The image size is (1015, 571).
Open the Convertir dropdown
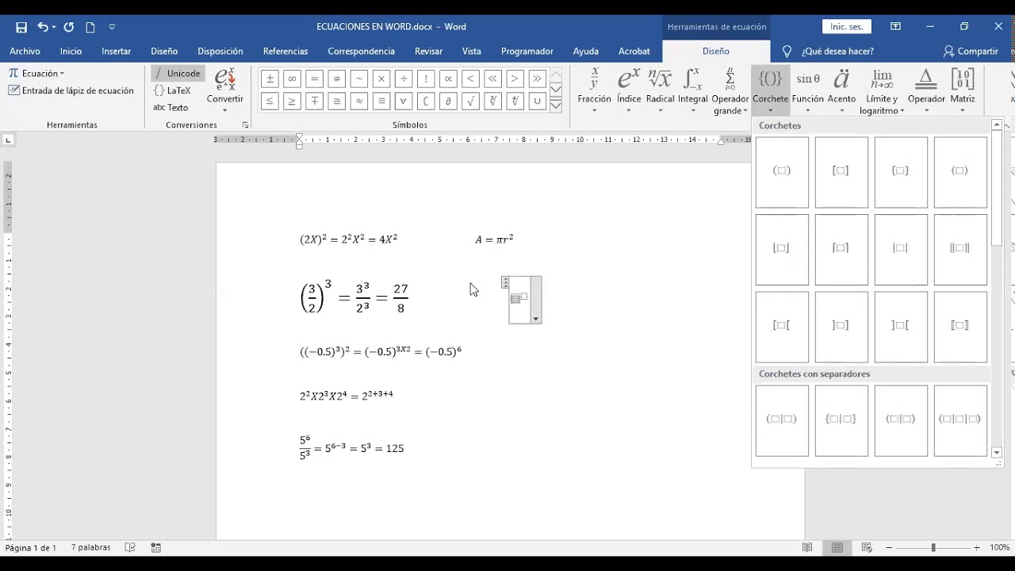coord(225,90)
